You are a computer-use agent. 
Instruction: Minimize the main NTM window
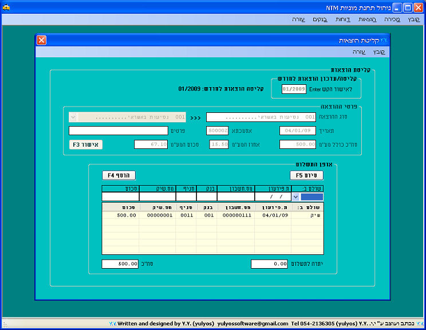pyautogui.click(x=397, y=7)
